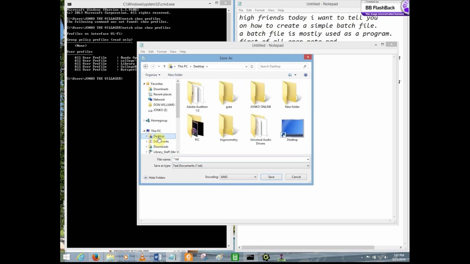Open help in the Save As dialog
Viewport: 470px width, 264px height.
(305, 75)
